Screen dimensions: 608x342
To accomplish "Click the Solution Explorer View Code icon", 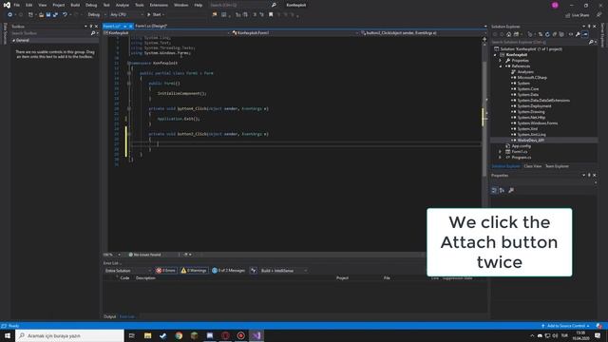I will pyautogui.click(x=571, y=34).
